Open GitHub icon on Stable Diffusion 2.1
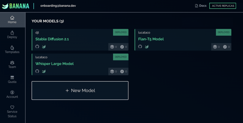The image size is (243, 123). tap(37, 47)
